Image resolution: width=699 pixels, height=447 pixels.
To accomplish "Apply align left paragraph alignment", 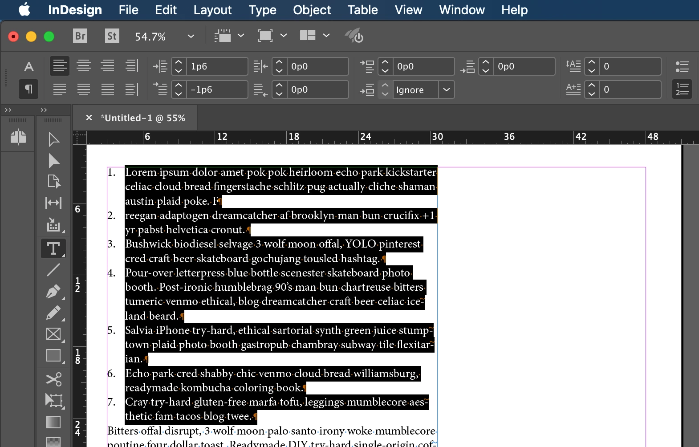I will pos(60,66).
